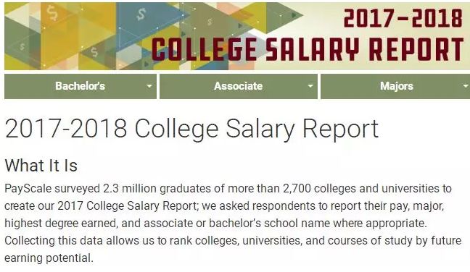Expand the Associate dropdown arrow
This screenshot has width=470, height=272.
click(310, 86)
